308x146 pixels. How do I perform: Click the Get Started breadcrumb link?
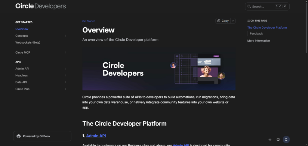89,21
